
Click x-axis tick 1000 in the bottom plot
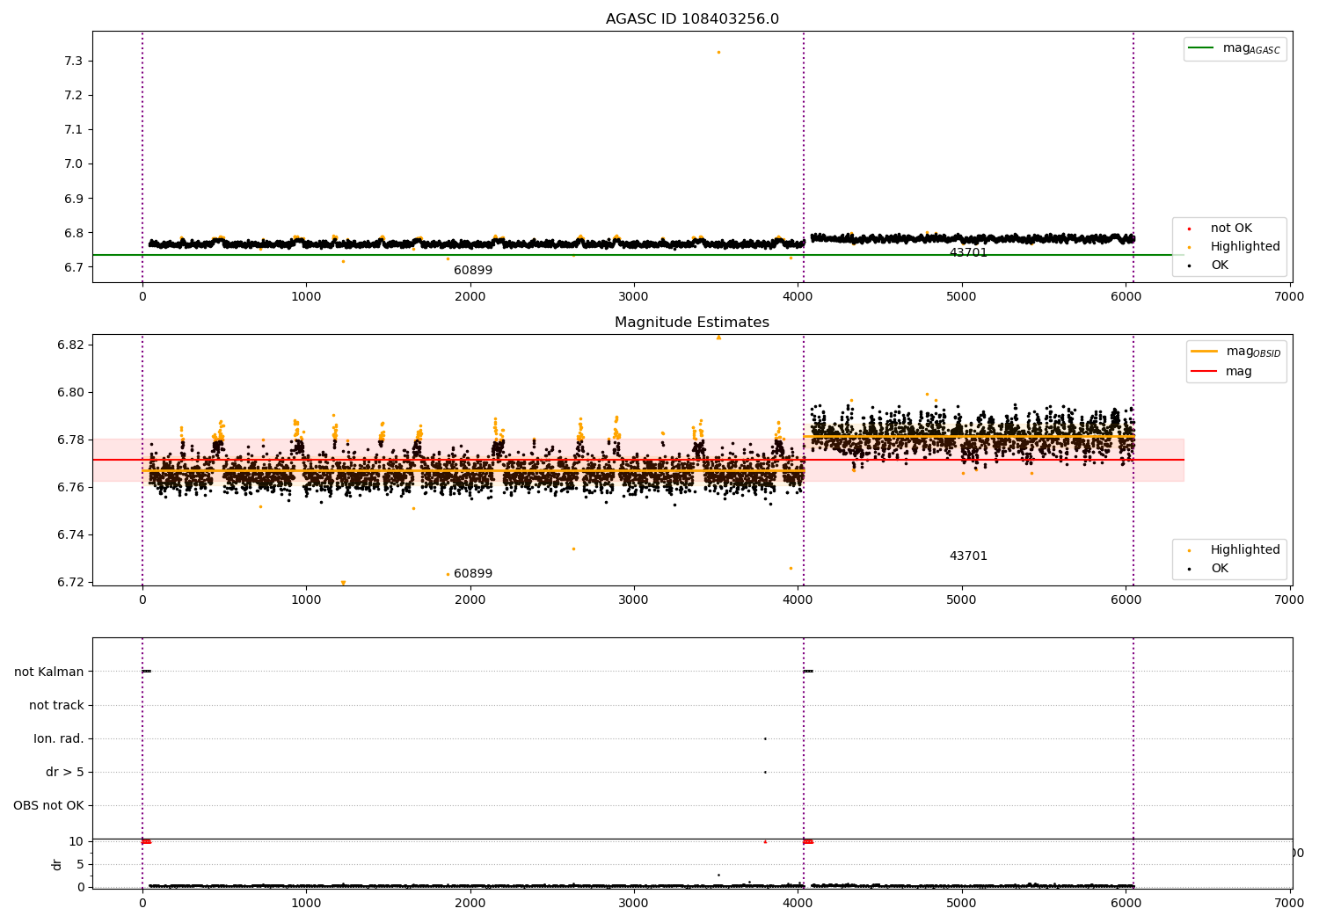pyautogui.click(x=306, y=903)
